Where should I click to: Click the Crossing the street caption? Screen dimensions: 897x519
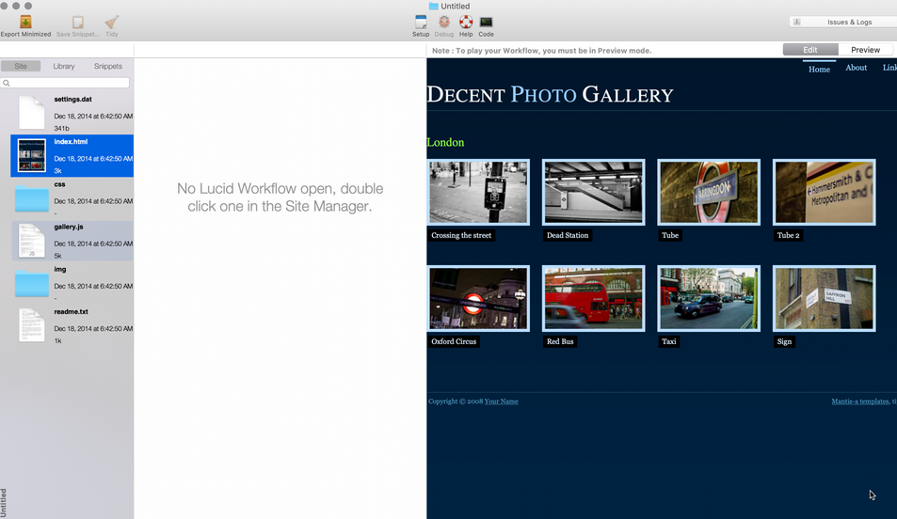point(461,235)
